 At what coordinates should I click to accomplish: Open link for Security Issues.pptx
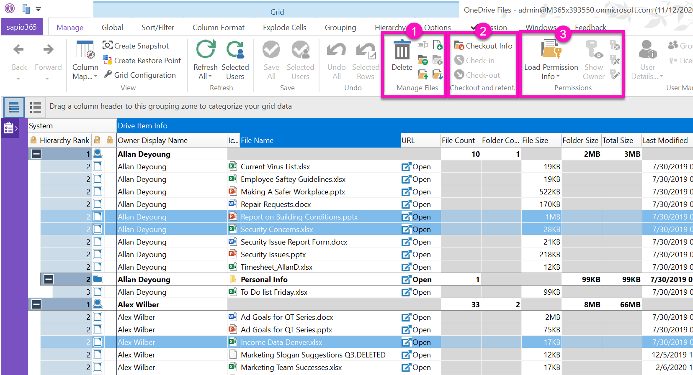[416, 254]
